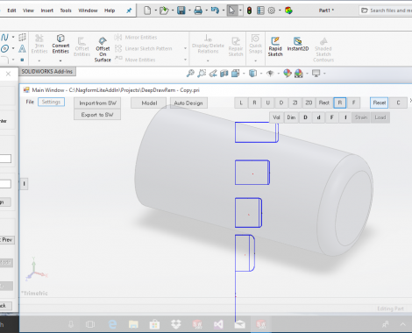This screenshot has height=333, width=412.
Task: Select the Text sketch tool
Action: coord(22,48)
